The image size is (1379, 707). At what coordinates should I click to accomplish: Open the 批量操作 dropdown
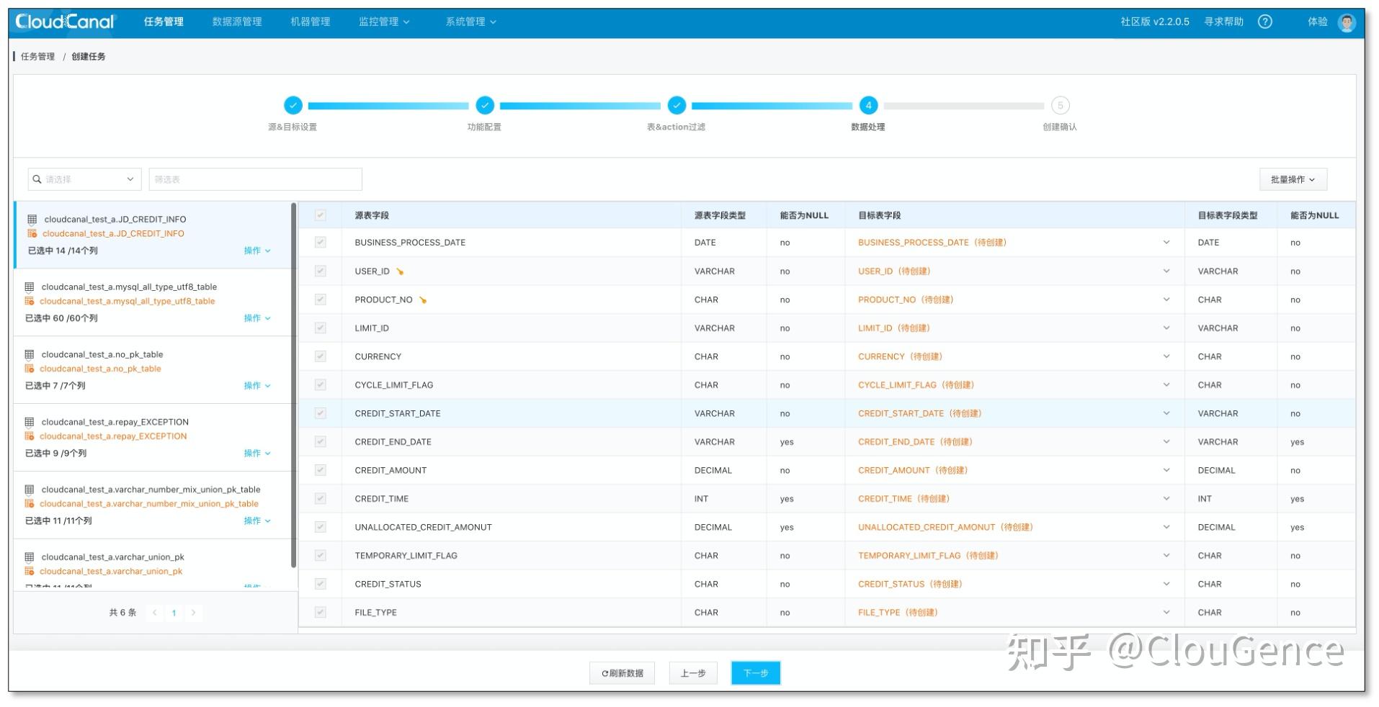1293,179
